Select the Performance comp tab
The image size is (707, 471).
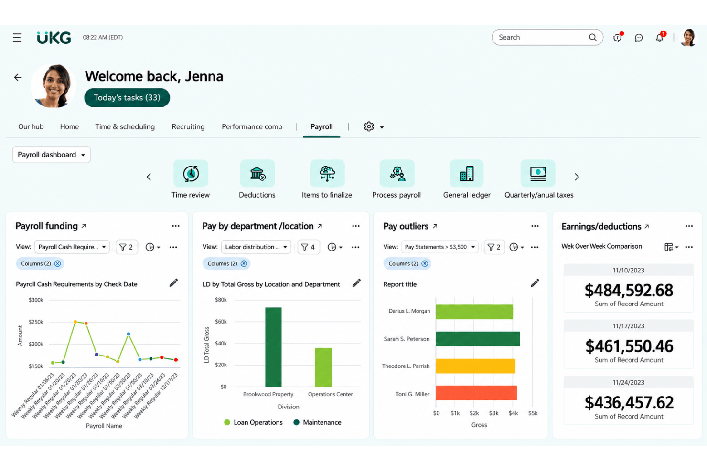click(x=252, y=127)
